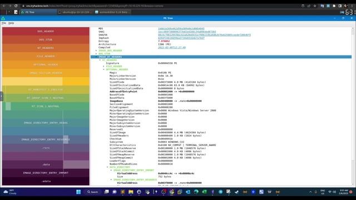Select IMAGE_DIRECTORY_ENTRY_IMPORT block in the map

pos(46,173)
